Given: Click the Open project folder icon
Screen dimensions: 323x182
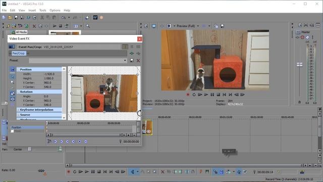Looking at the screenshot, I should click(x=10, y=18).
